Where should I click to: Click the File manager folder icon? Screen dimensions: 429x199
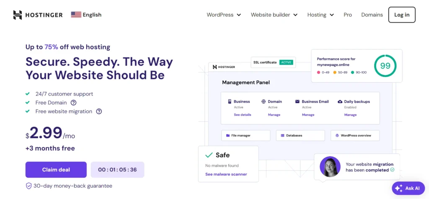coord(228,136)
